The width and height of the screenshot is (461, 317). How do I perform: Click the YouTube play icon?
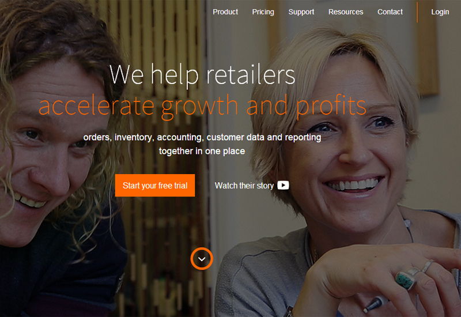coord(283,185)
